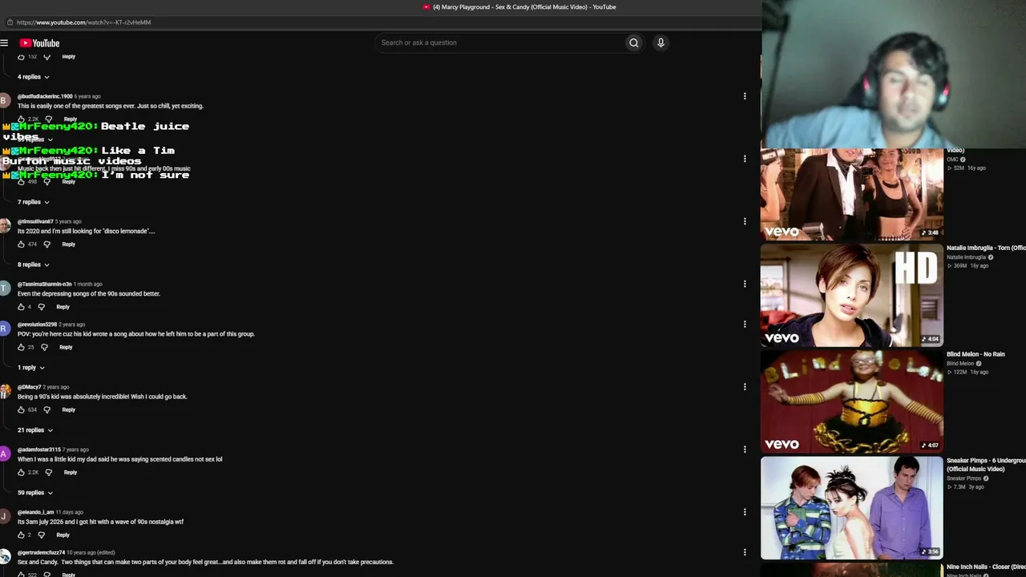1026x577 pixels.
Task: Reply to @eleando_j_am's nostalgia comment
Action: pos(63,535)
